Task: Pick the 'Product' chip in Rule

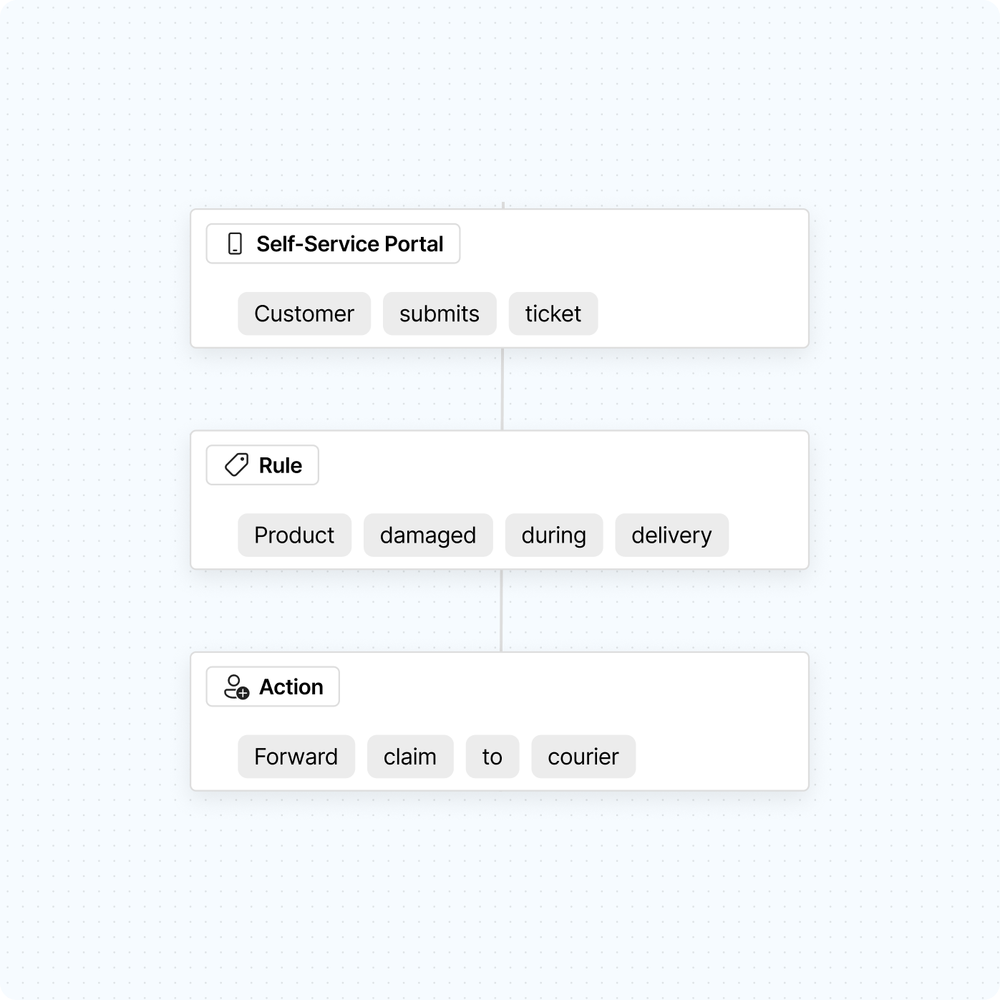Action: (294, 535)
